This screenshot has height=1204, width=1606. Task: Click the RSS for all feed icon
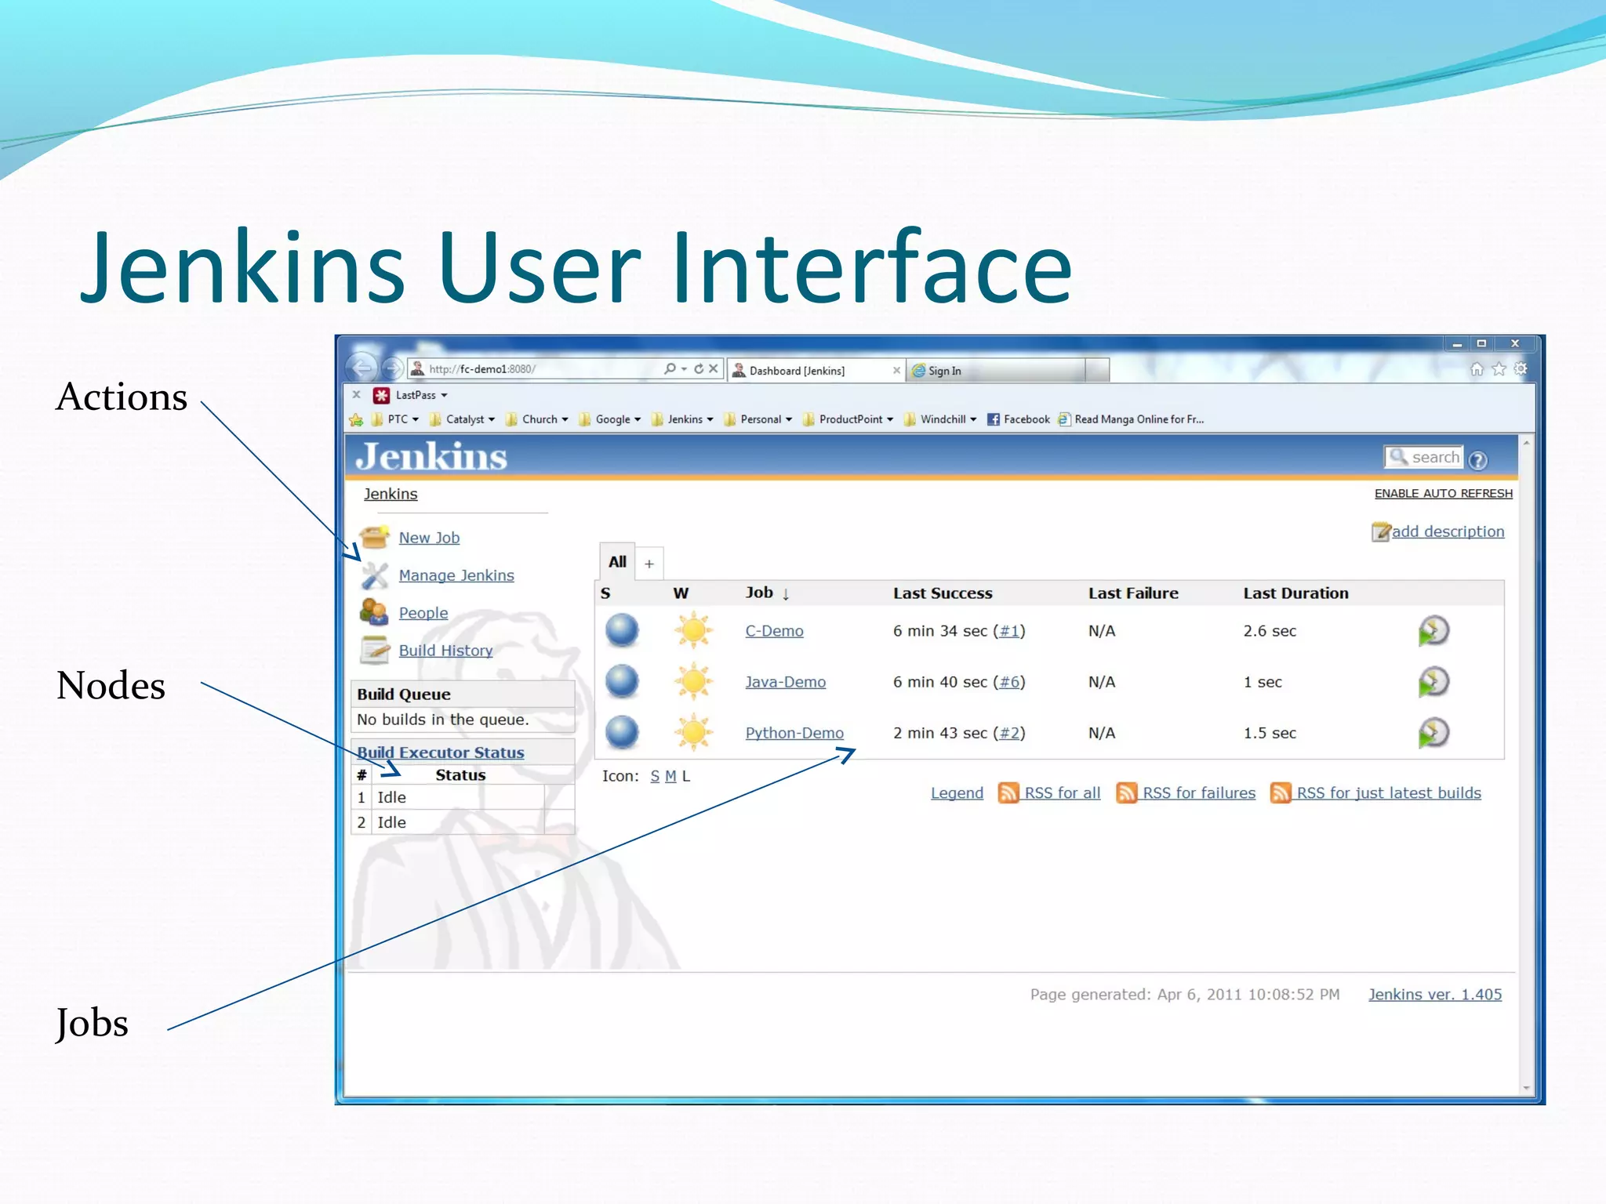1008,792
